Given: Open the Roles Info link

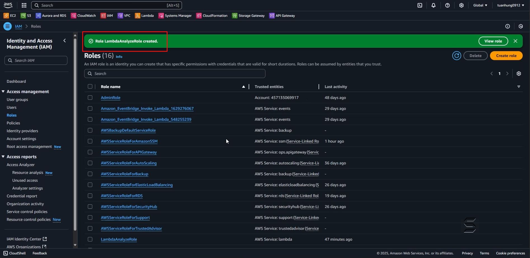Looking at the screenshot, I should tap(119, 56).
